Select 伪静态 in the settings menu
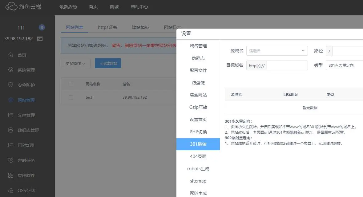363x197 pixels. pos(198,58)
